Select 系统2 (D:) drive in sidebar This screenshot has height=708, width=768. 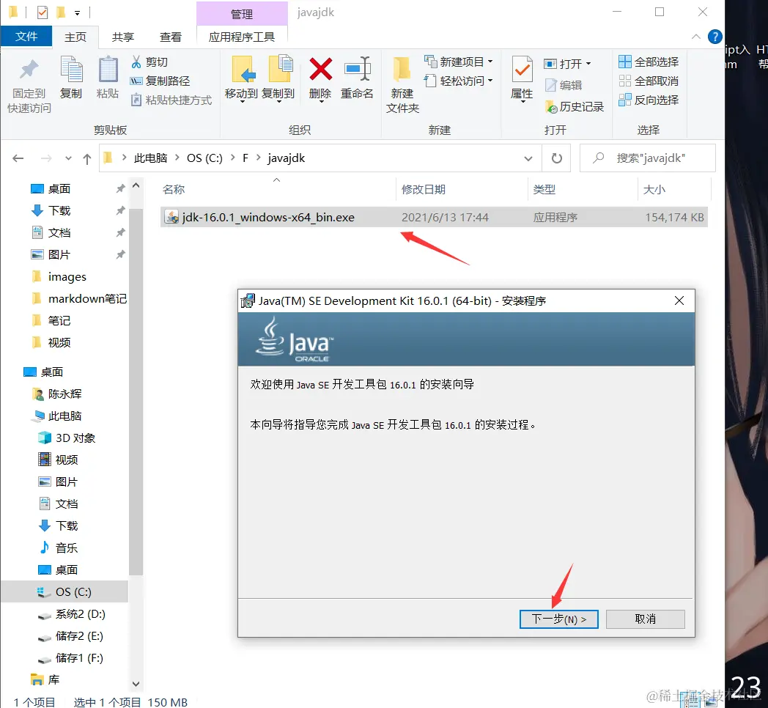[81, 614]
